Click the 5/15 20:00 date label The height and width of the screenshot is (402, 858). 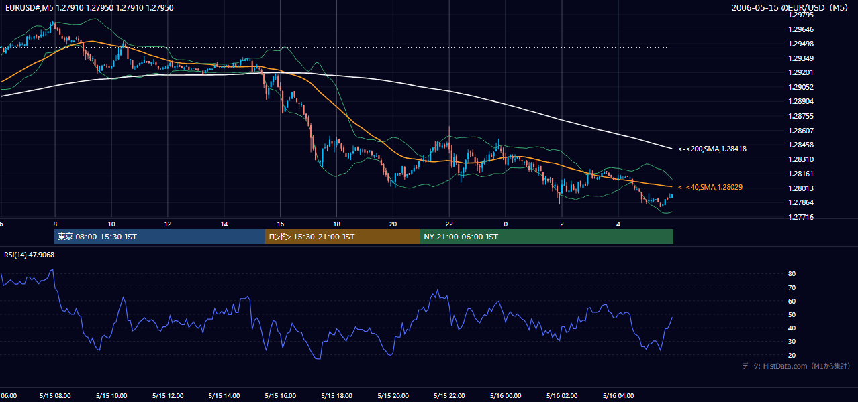click(393, 395)
